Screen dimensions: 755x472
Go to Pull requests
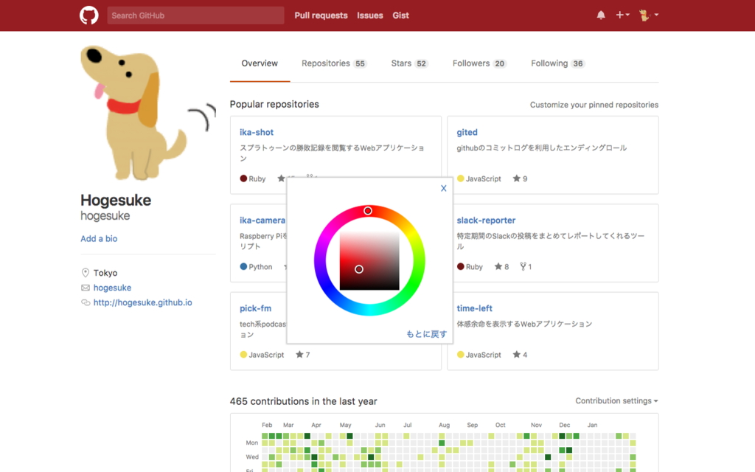pos(321,15)
